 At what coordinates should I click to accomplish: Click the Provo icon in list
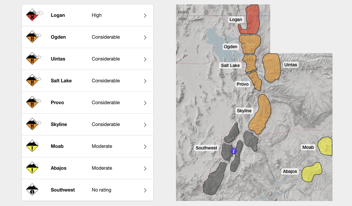pyautogui.click(x=32, y=103)
